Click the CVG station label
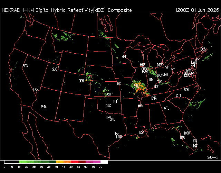This screenshot has height=173, width=221. point(159,82)
